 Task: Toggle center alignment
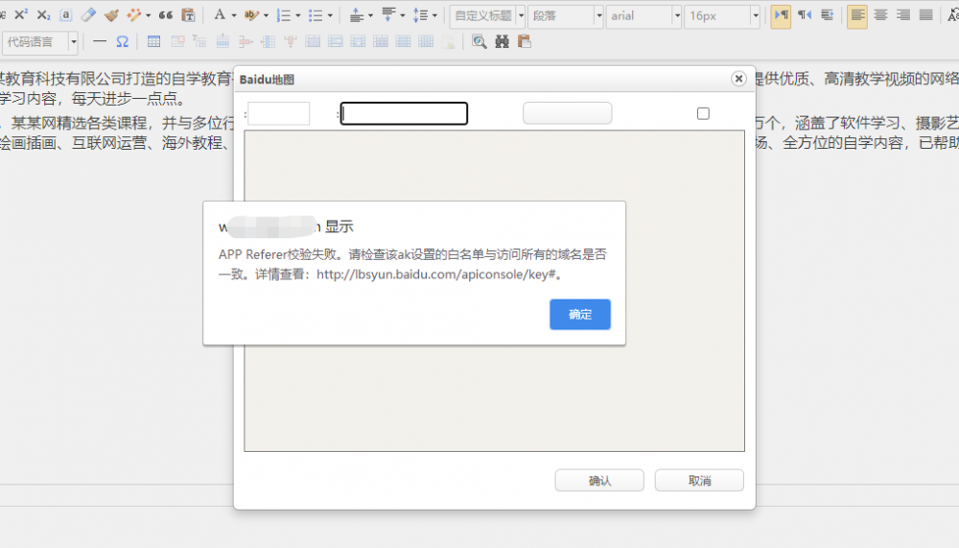click(880, 14)
